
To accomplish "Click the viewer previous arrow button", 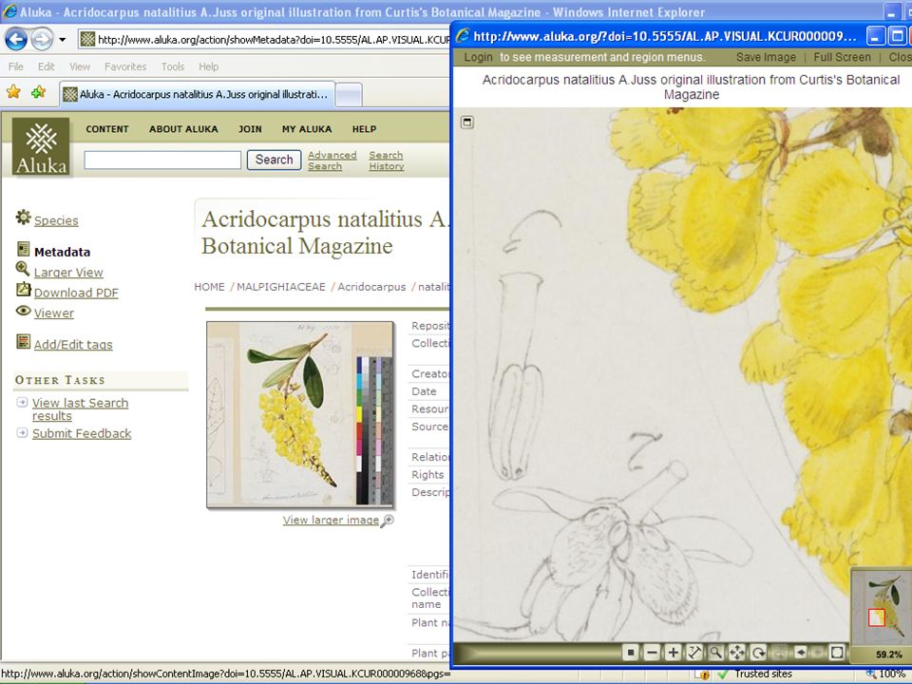I will pyautogui.click(x=800, y=653).
